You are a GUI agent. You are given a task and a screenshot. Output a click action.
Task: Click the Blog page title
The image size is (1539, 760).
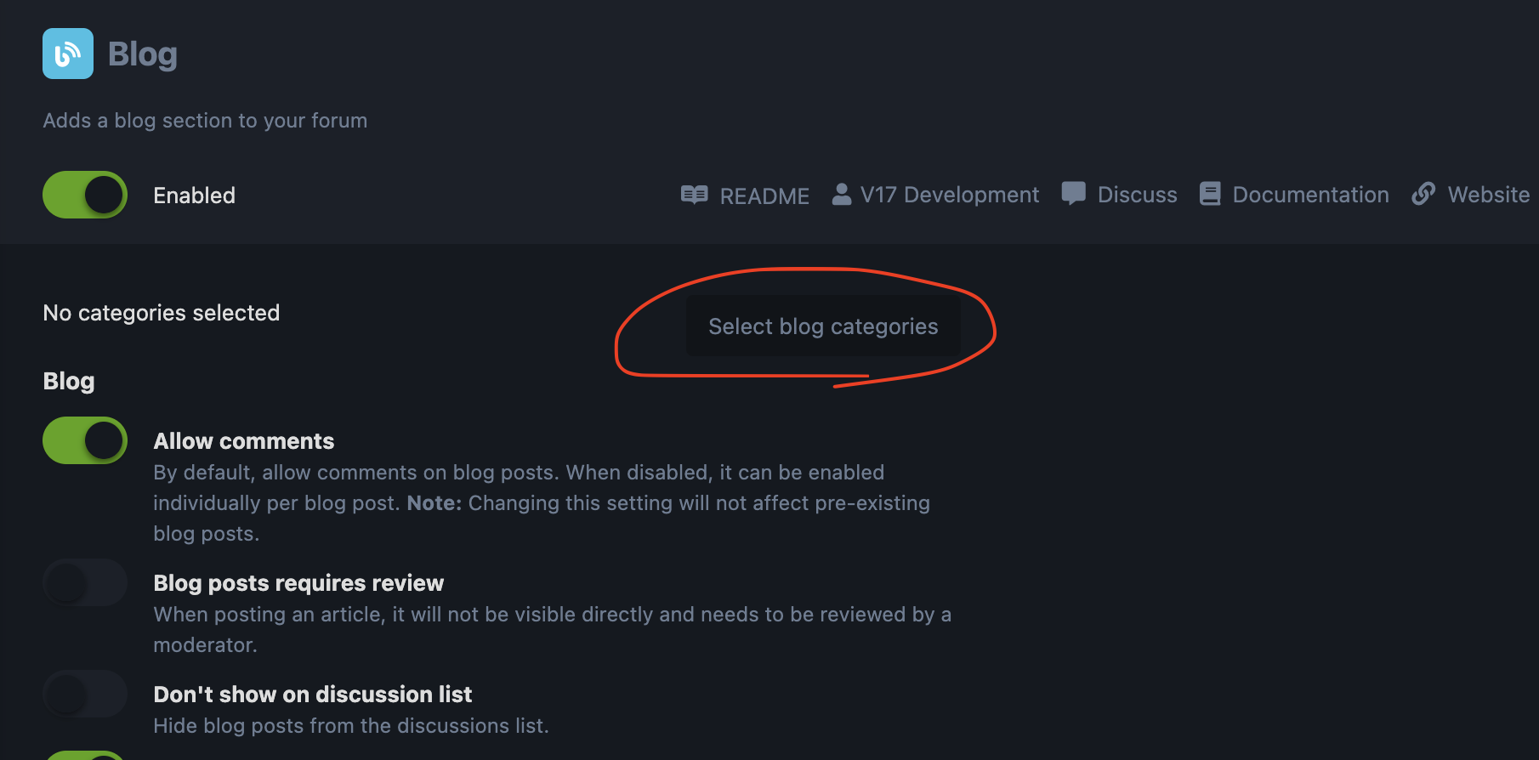[x=143, y=54]
